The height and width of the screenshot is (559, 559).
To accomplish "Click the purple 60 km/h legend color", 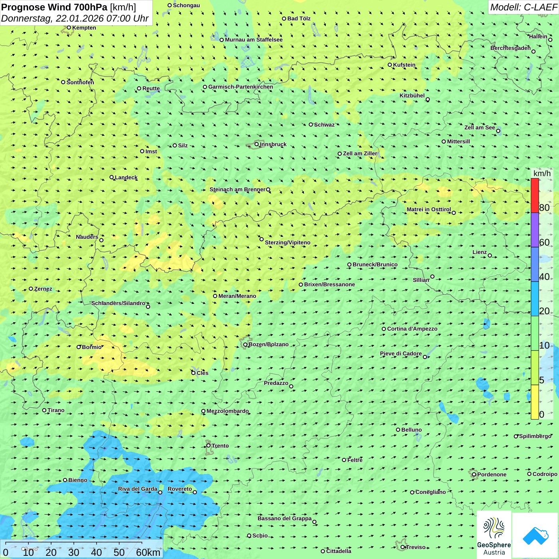I will (x=535, y=230).
